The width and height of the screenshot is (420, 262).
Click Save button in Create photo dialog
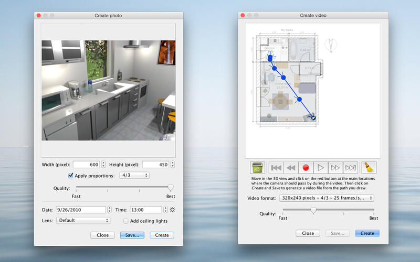pos(132,235)
